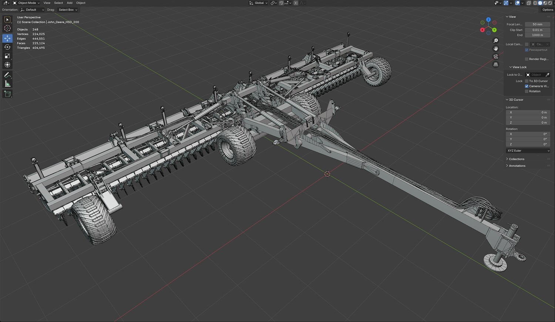Switch perspective/orthographic with the grid icon
The image size is (555, 322).
click(496, 64)
